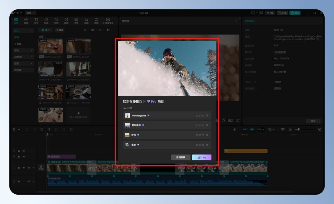Enter fullscreen preview with the expand icon

238,120
